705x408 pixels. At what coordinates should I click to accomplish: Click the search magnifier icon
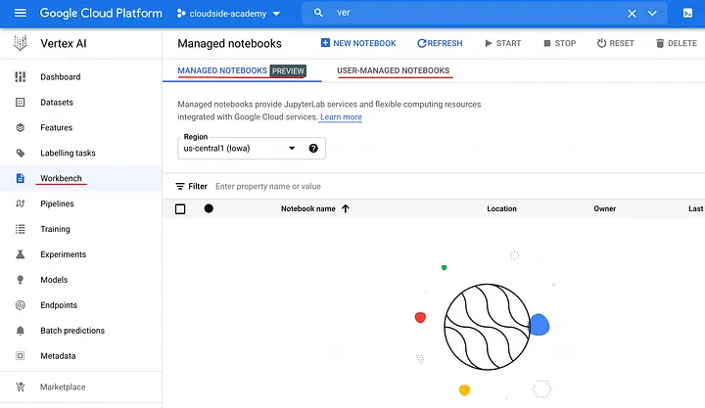[318, 13]
